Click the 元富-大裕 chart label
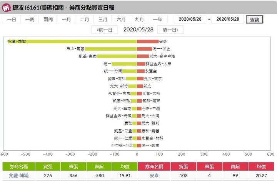The width and height of the screenshot is (277, 181). point(151,94)
